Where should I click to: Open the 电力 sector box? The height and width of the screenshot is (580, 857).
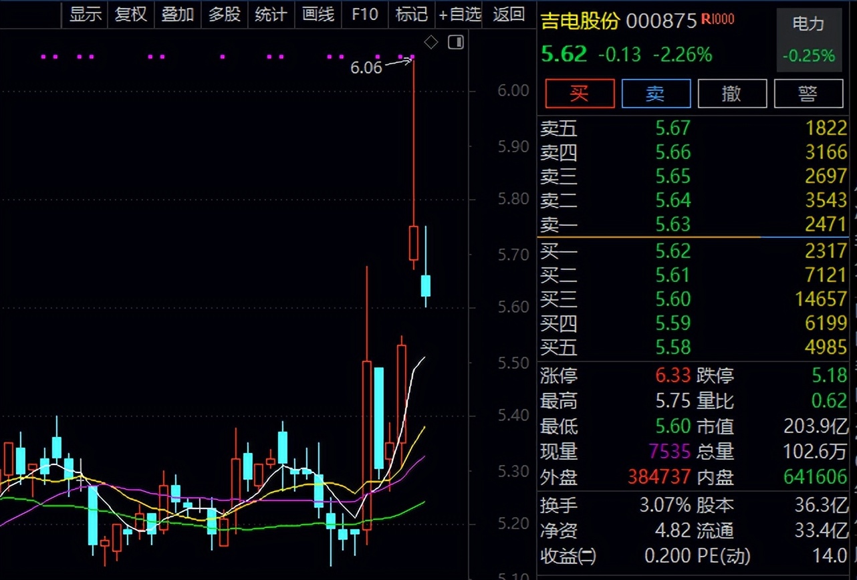click(808, 39)
